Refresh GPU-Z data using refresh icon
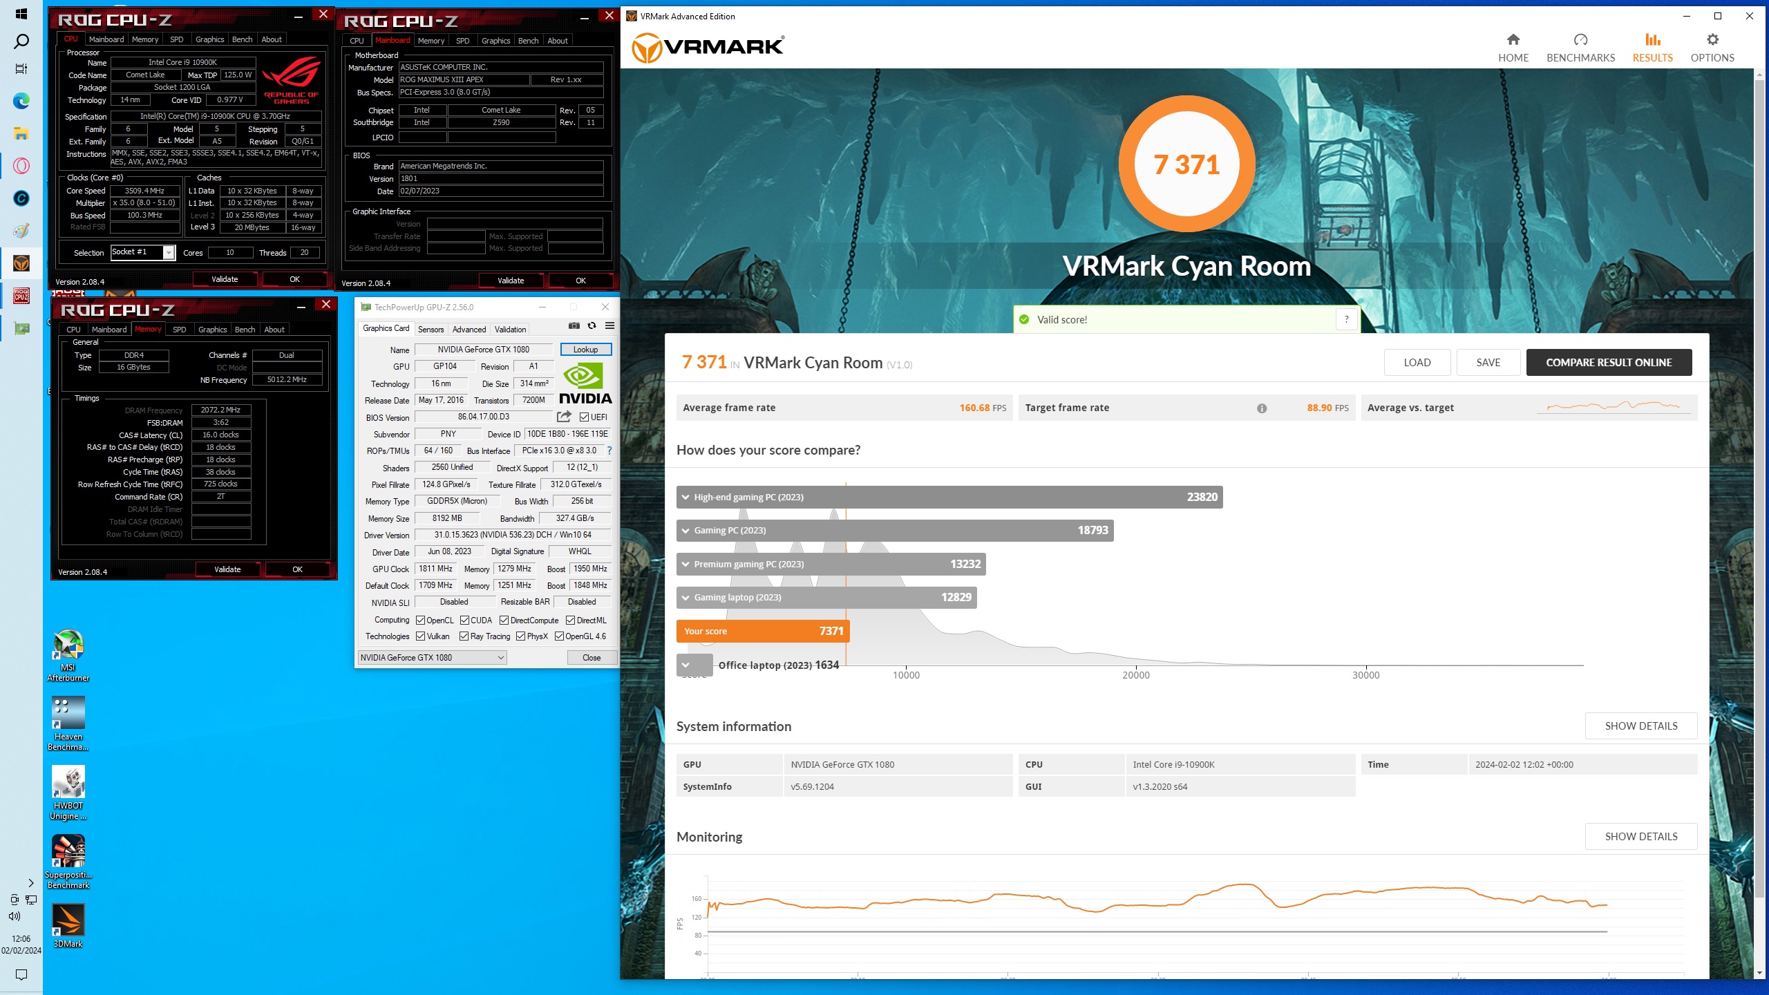 592,325
